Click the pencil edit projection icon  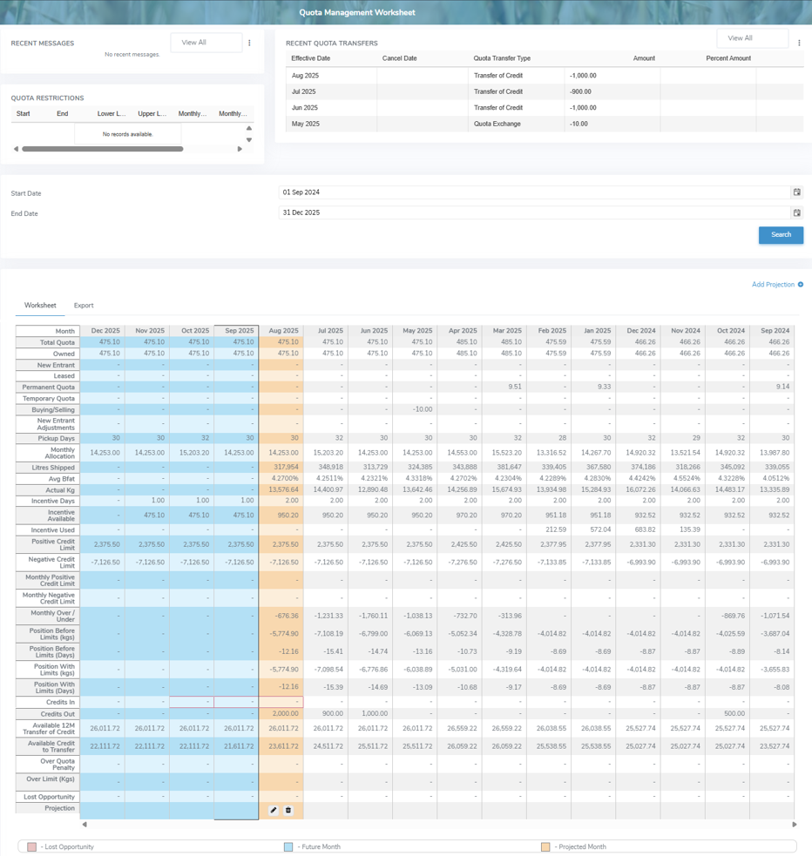click(274, 811)
